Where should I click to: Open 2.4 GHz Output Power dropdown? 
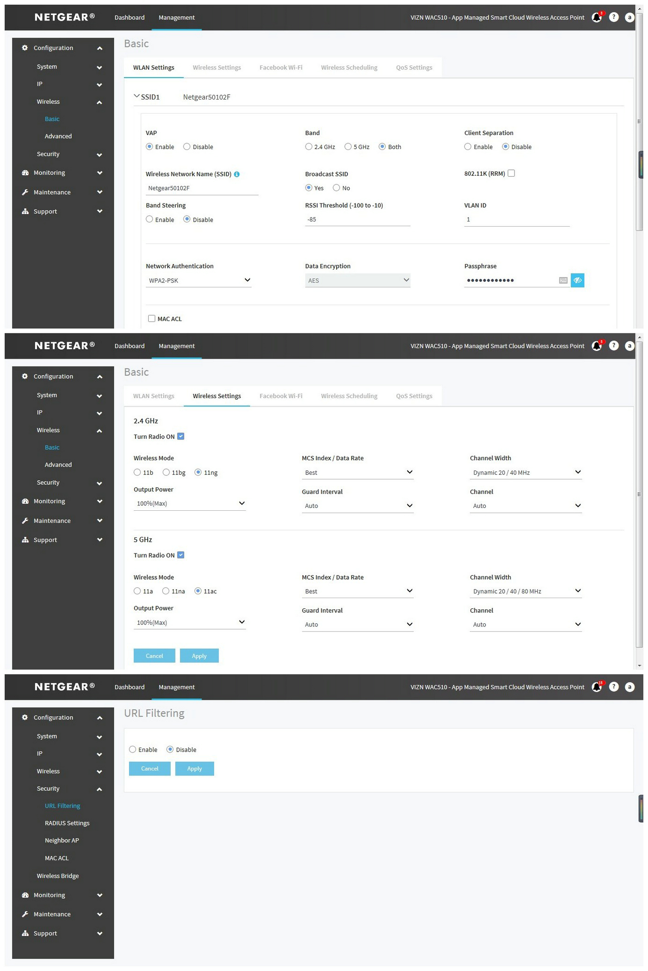(x=189, y=503)
